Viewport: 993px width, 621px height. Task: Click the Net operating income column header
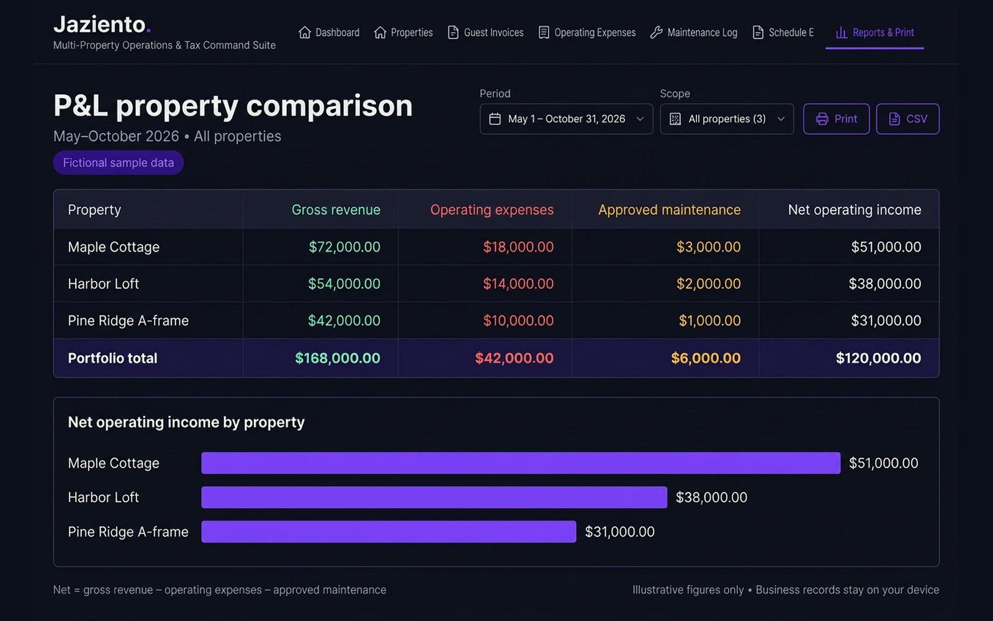[x=855, y=210]
